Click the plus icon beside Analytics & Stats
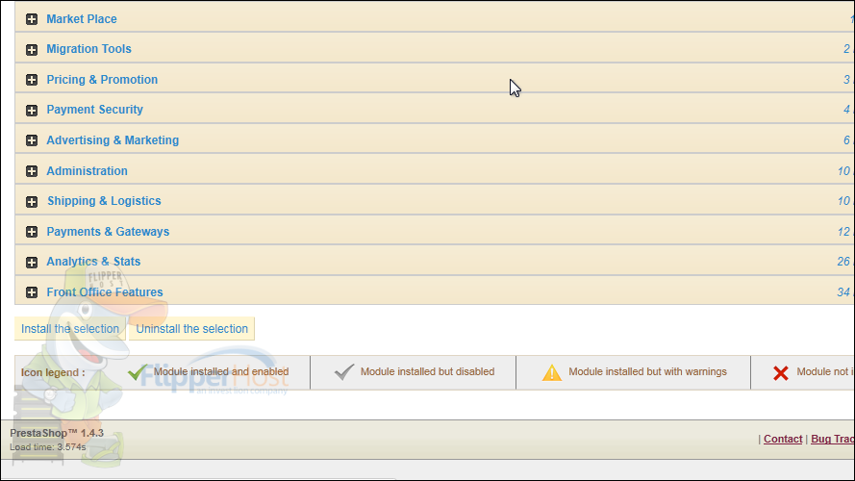The width and height of the screenshot is (855, 481). 32,263
